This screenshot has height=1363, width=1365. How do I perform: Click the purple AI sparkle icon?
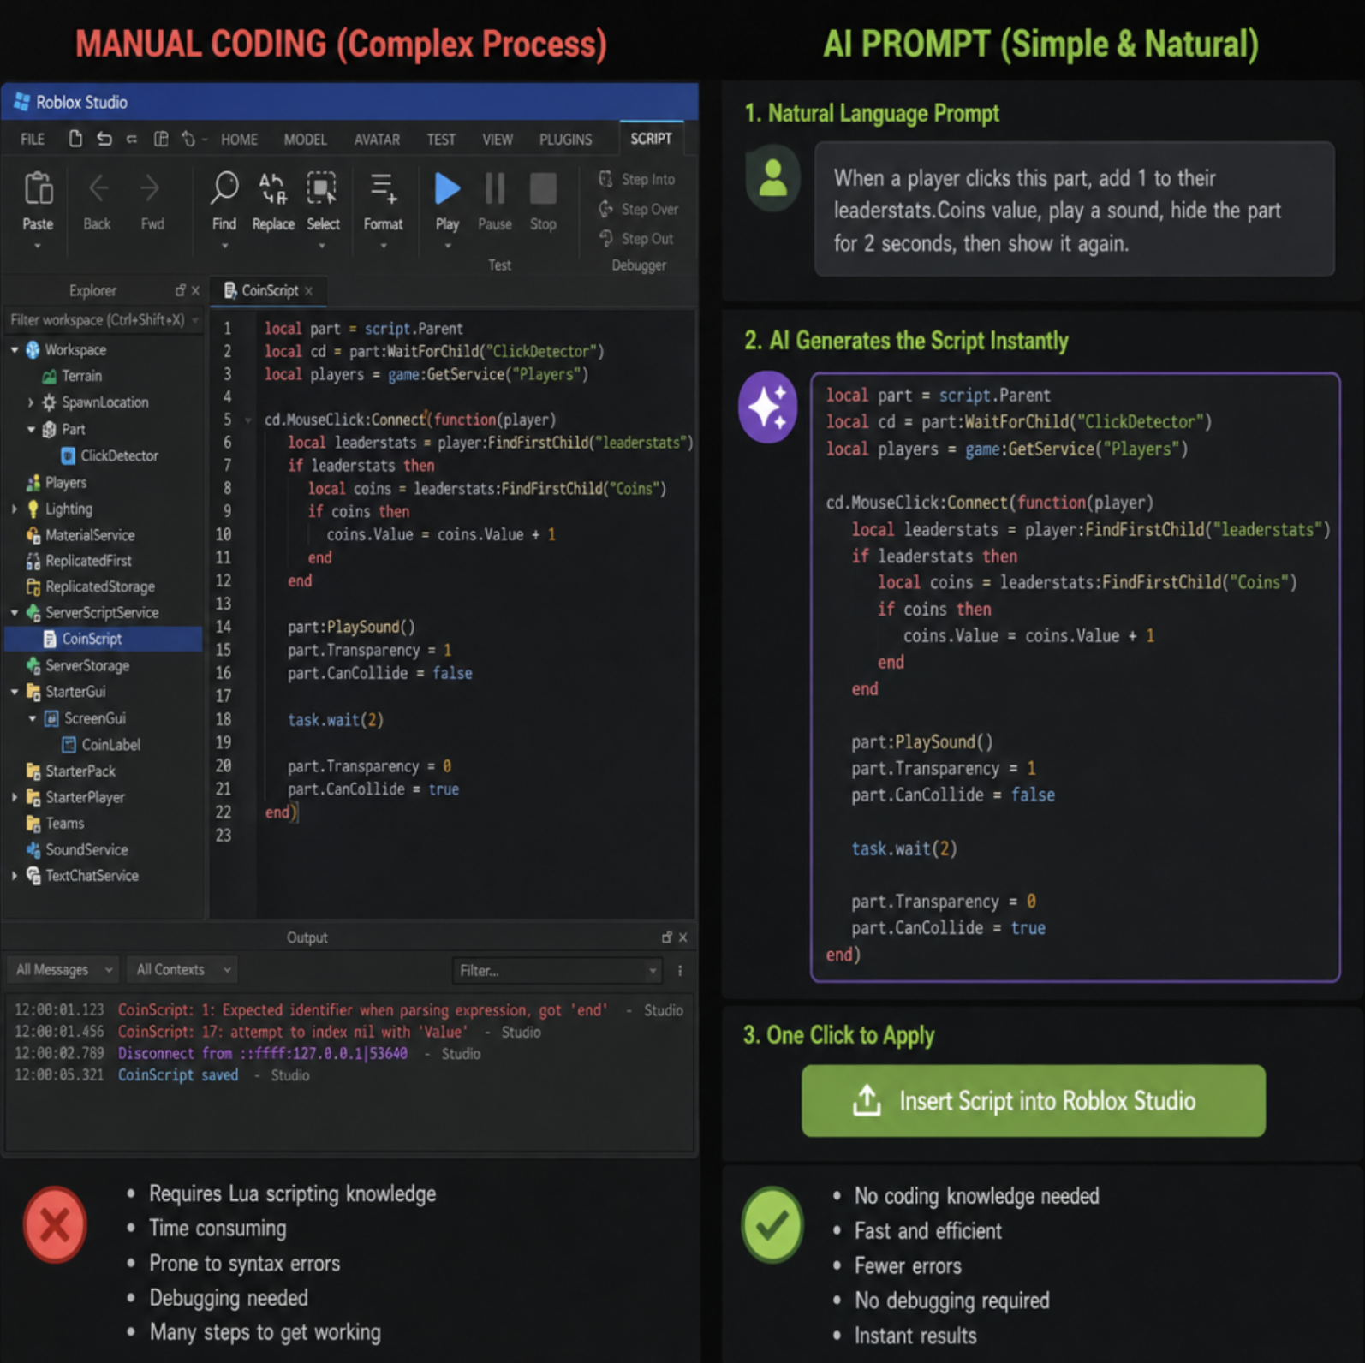pos(768,407)
